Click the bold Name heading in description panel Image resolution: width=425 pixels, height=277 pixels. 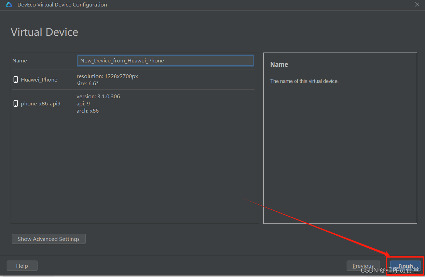pyautogui.click(x=279, y=64)
